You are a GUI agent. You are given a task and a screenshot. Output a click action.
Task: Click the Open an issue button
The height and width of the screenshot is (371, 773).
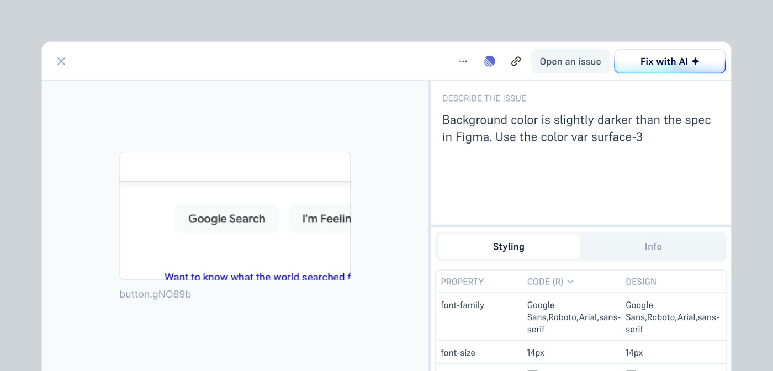point(570,61)
